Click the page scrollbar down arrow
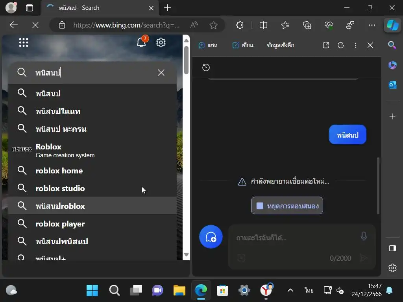 click(186, 255)
